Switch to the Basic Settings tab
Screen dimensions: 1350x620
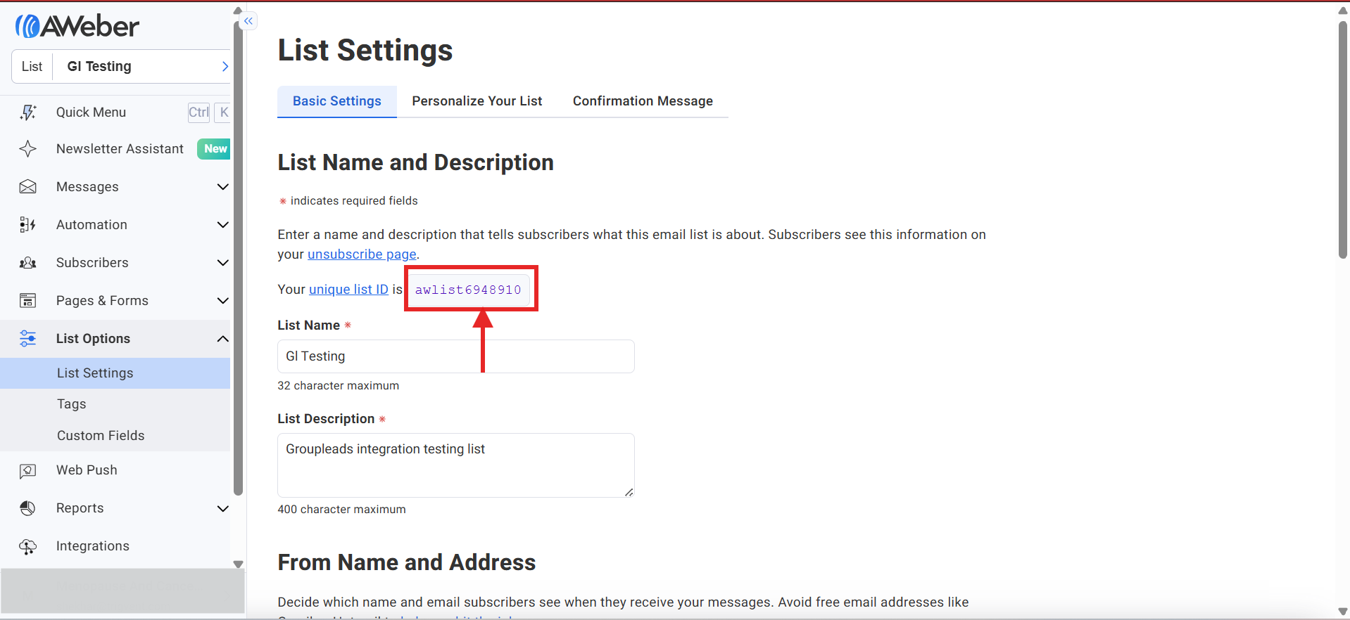click(337, 101)
